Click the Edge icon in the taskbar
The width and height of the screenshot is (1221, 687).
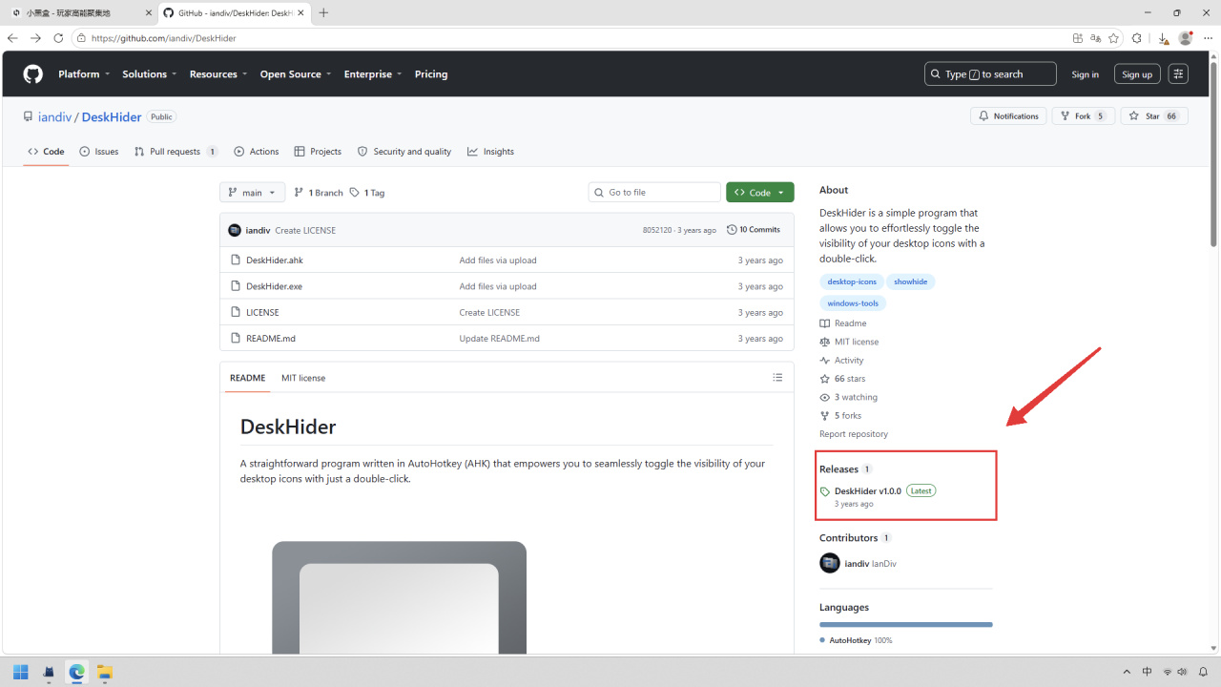point(76,672)
